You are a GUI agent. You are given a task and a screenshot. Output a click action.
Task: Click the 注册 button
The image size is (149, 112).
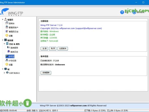click(x=44, y=49)
